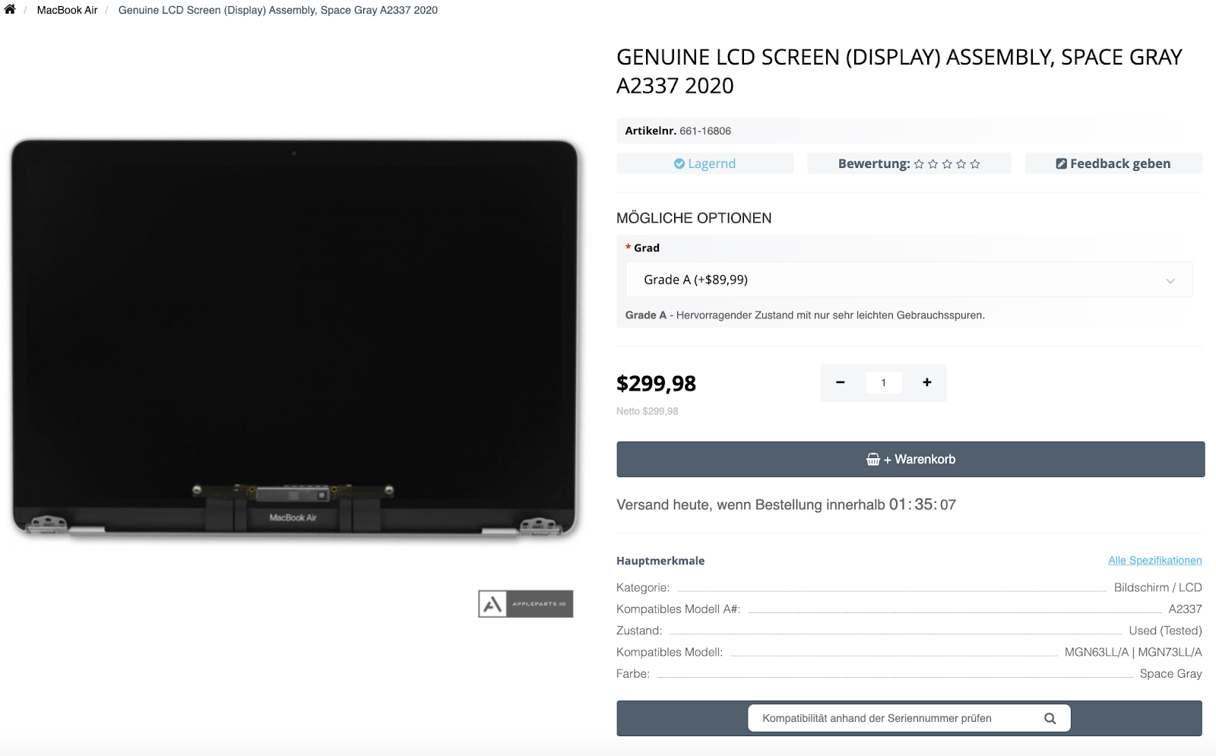Click the Genuine LCD Screen breadcrumb item
The image size is (1216, 756).
pos(277,11)
